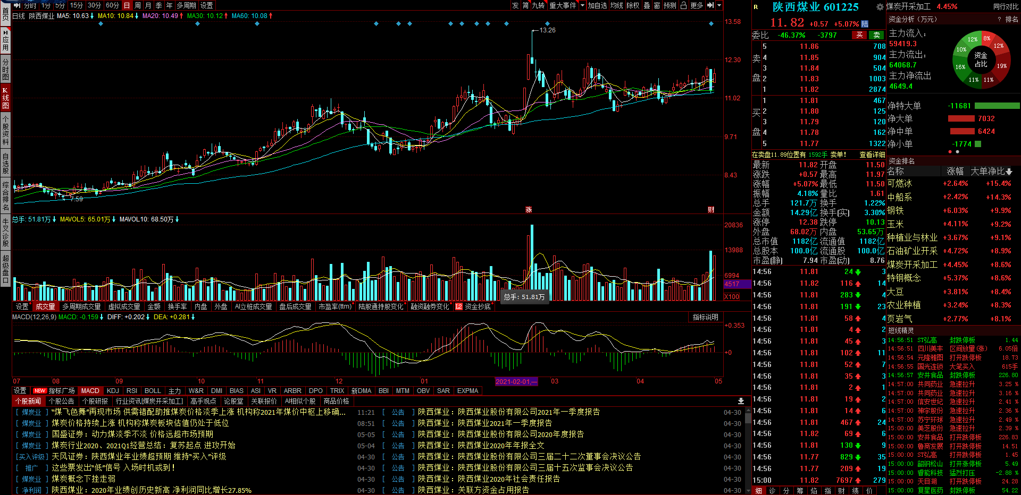Click the 买 buy button
The image size is (1021, 495).
[x=859, y=35]
